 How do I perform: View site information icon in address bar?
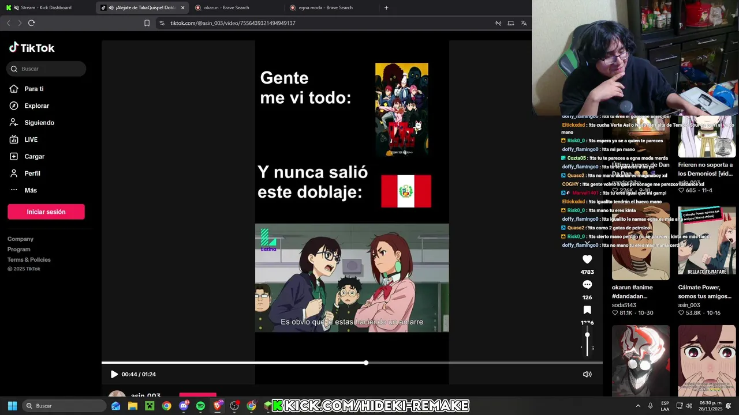click(x=162, y=23)
